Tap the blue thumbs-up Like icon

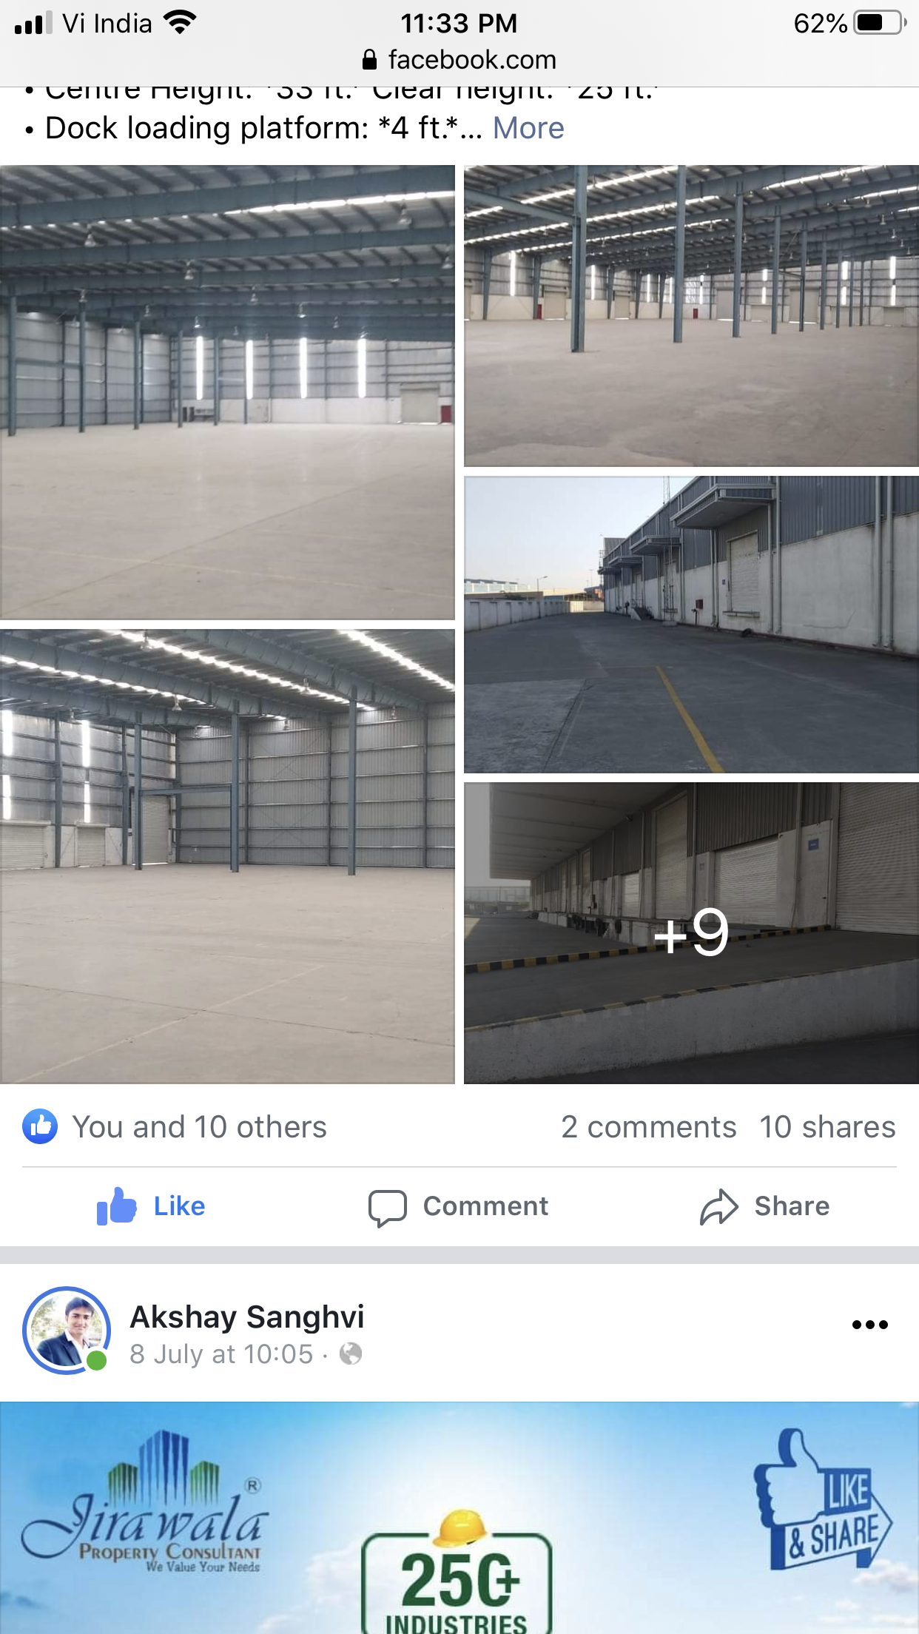(117, 1206)
